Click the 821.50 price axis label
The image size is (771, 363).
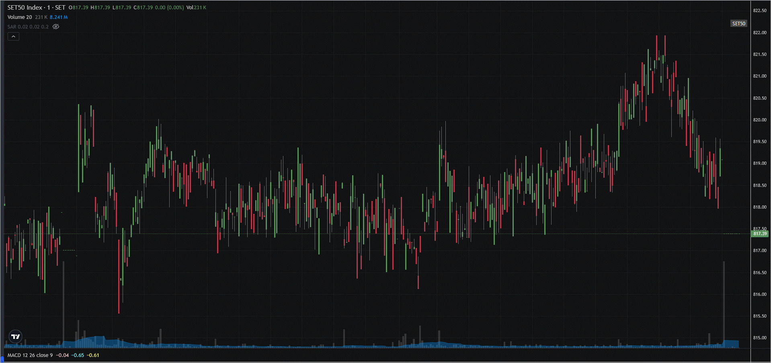coord(760,54)
